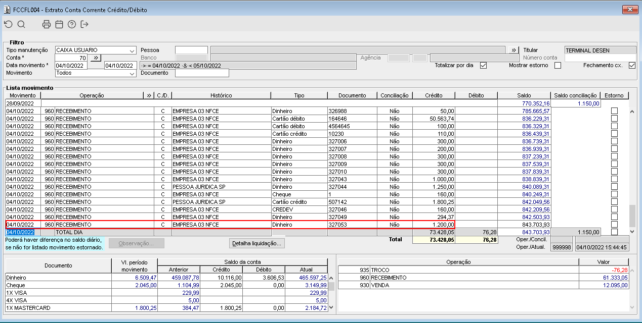Click the second Data movimento date field

(x=120, y=65)
